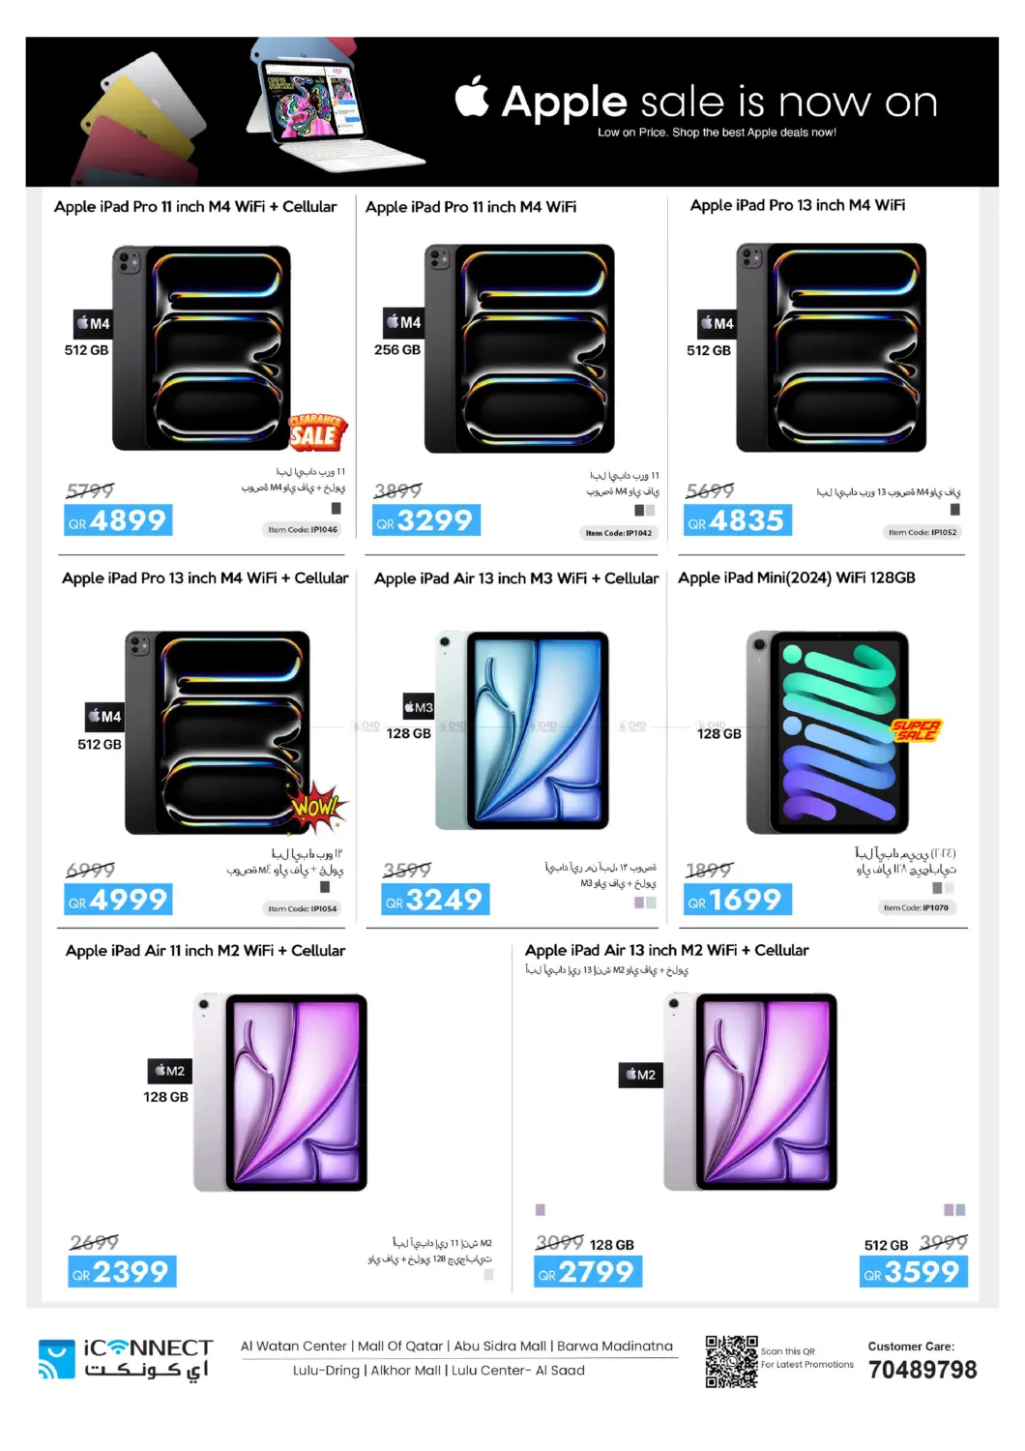Screen dimensions: 1025x1451
Task: Open the iPad Mini(2024) product image
Action: [x=828, y=732]
